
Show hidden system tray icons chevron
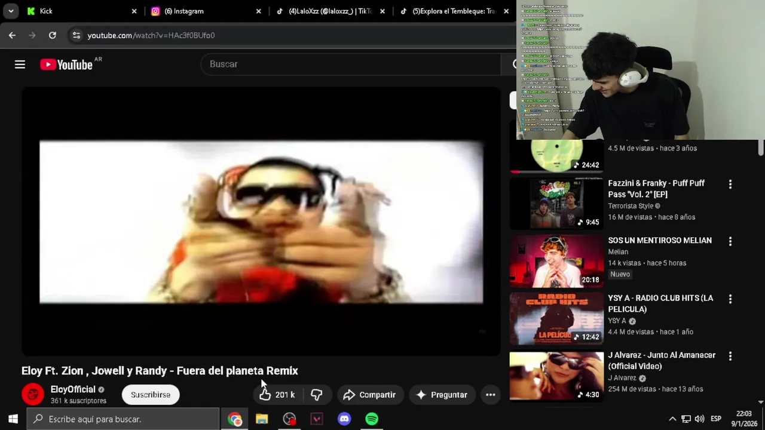tap(672, 419)
